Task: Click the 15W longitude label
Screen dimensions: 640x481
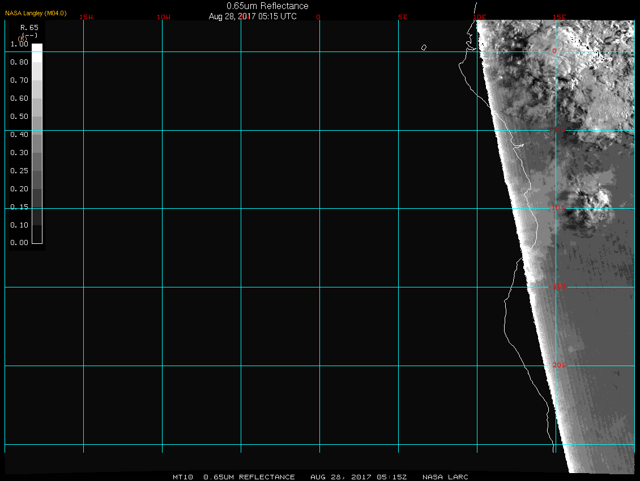Action: click(x=86, y=17)
